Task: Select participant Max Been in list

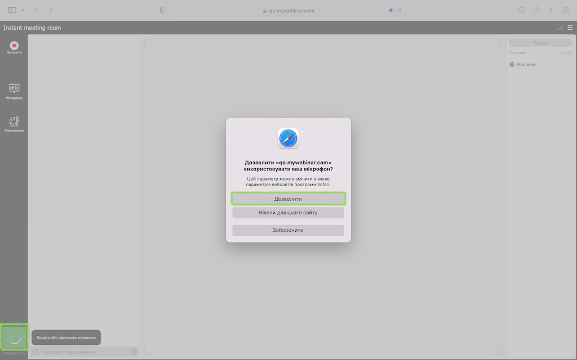Action: click(526, 65)
